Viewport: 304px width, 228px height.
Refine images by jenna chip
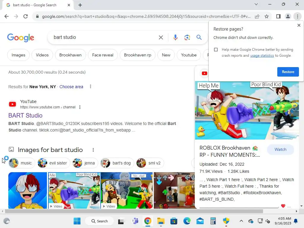(85, 163)
